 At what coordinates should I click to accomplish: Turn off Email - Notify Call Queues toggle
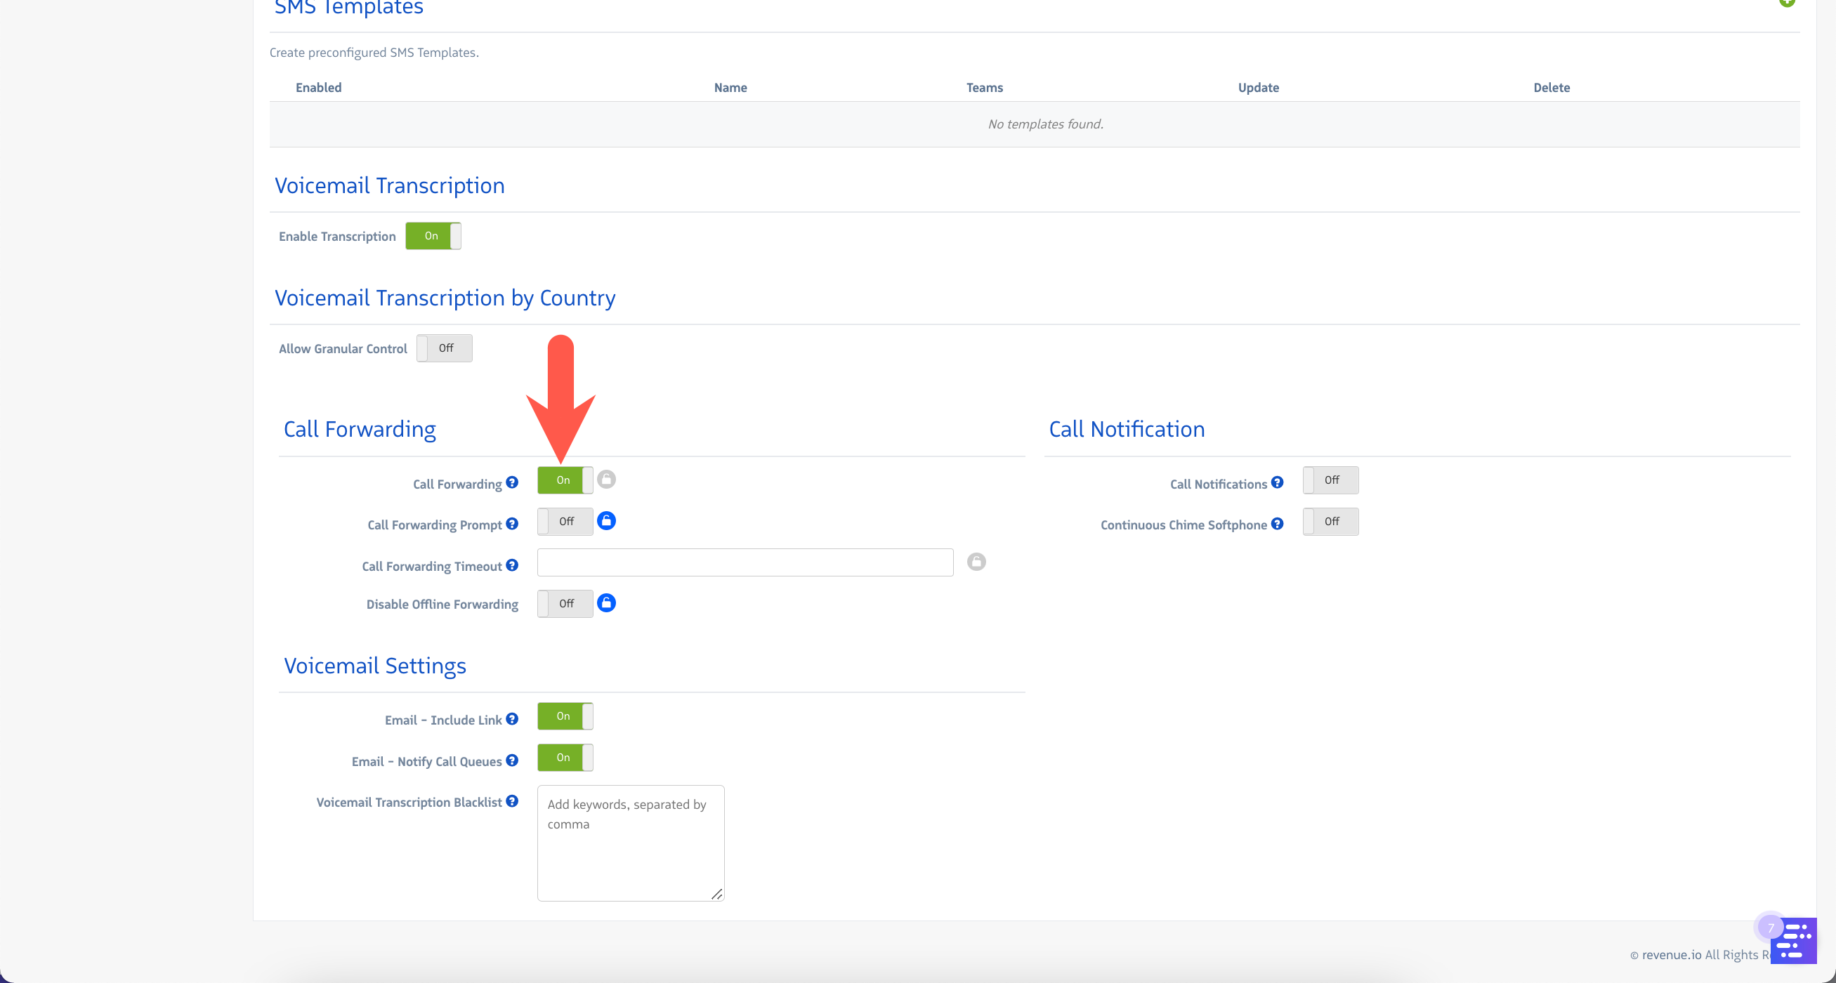click(x=565, y=758)
